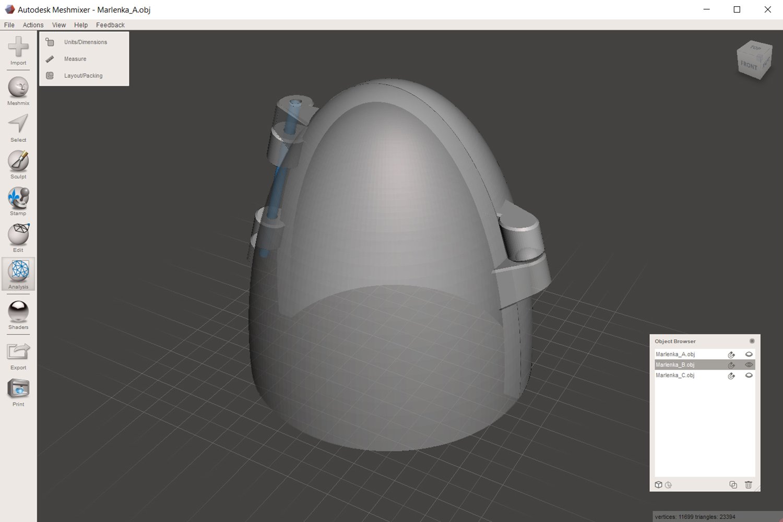Toggle visibility of Marlenka_A.obj
Viewport: 783px width, 522px height.
[x=749, y=354]
